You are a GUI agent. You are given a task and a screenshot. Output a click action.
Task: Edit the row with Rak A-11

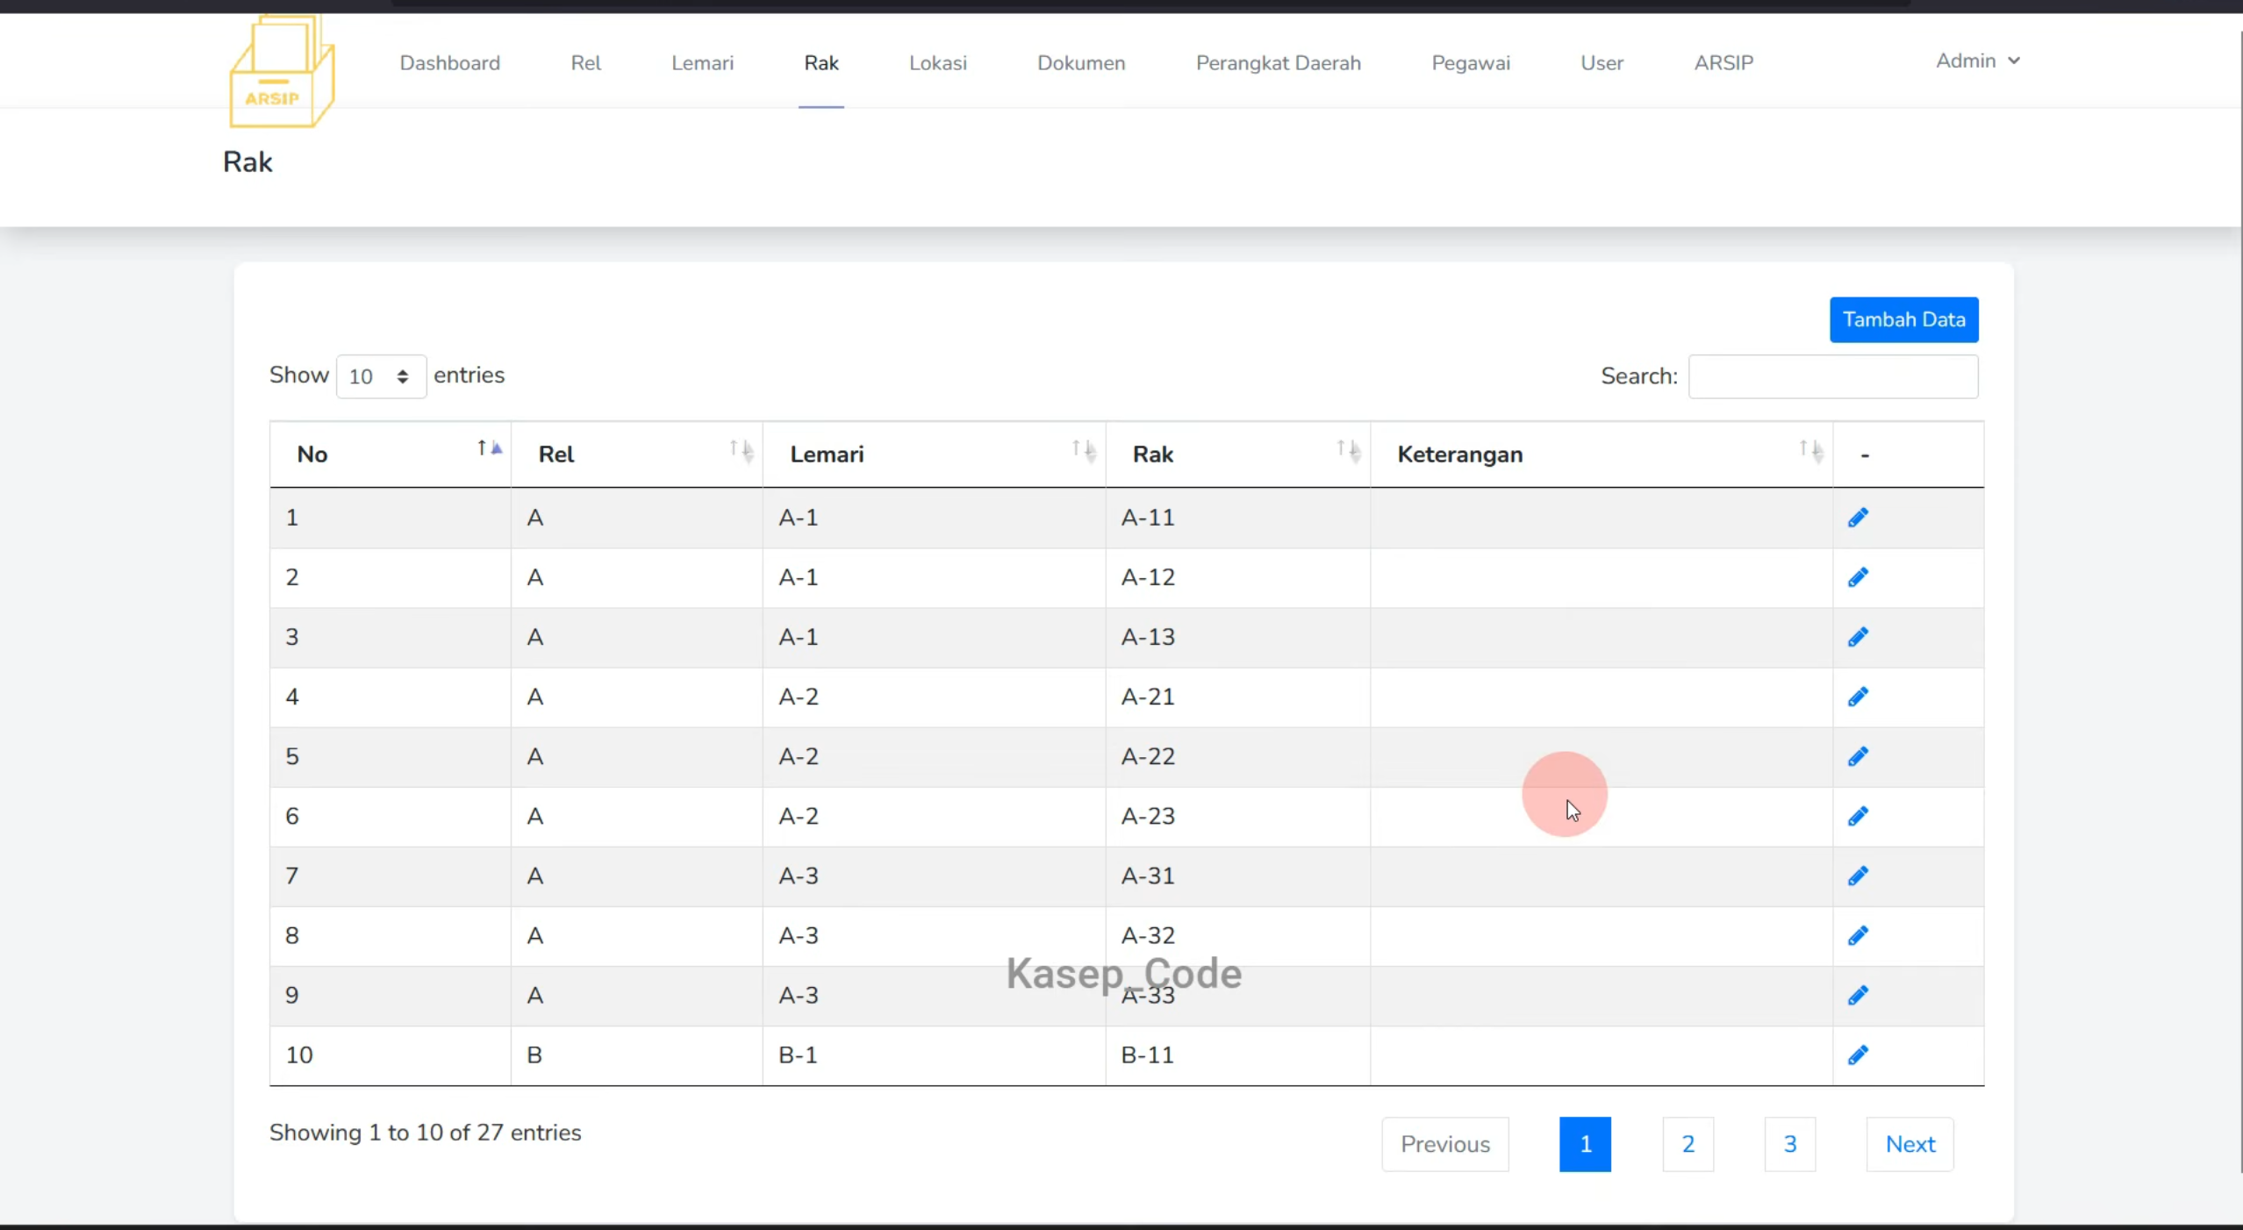1858,518
